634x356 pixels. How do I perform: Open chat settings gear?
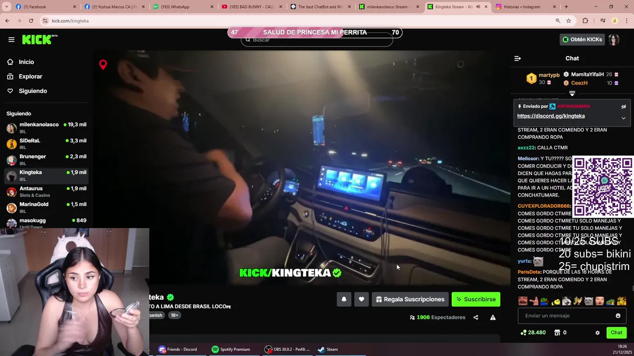(x=597, y=333)
